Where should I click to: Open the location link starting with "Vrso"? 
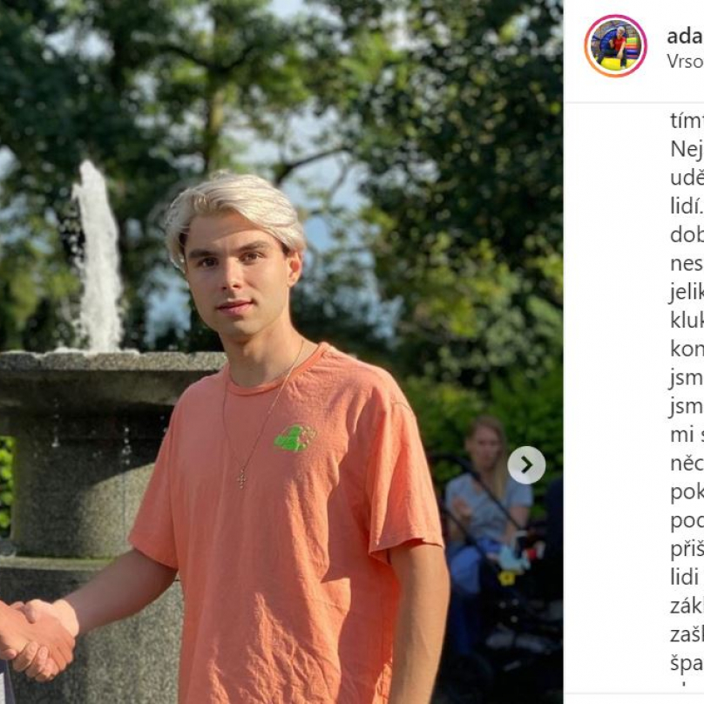[685, 62]
